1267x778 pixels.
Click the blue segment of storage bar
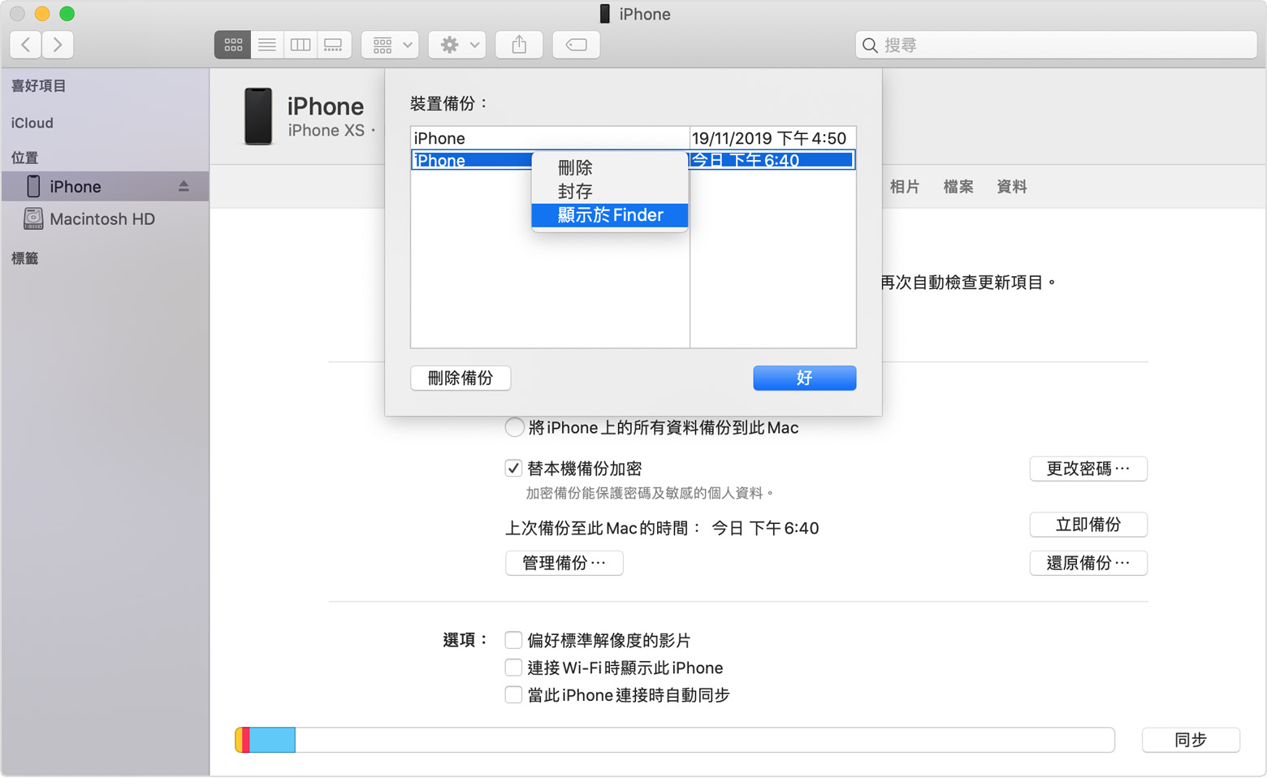272,740
